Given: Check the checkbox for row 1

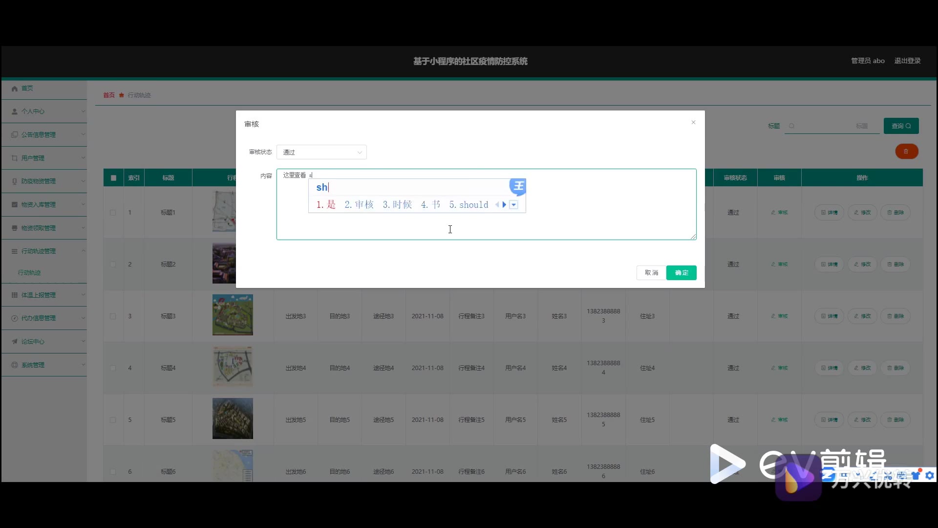Looking at the screenshot, I should pos(113,213).
